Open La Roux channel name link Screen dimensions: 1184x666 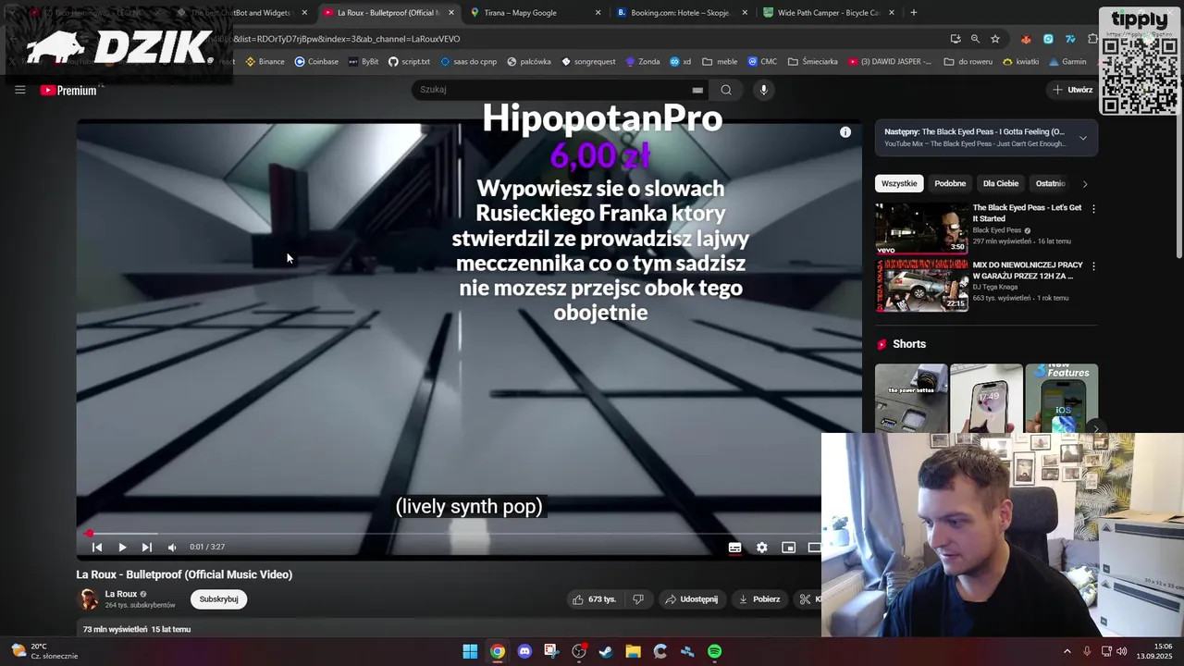click(121, 594)
